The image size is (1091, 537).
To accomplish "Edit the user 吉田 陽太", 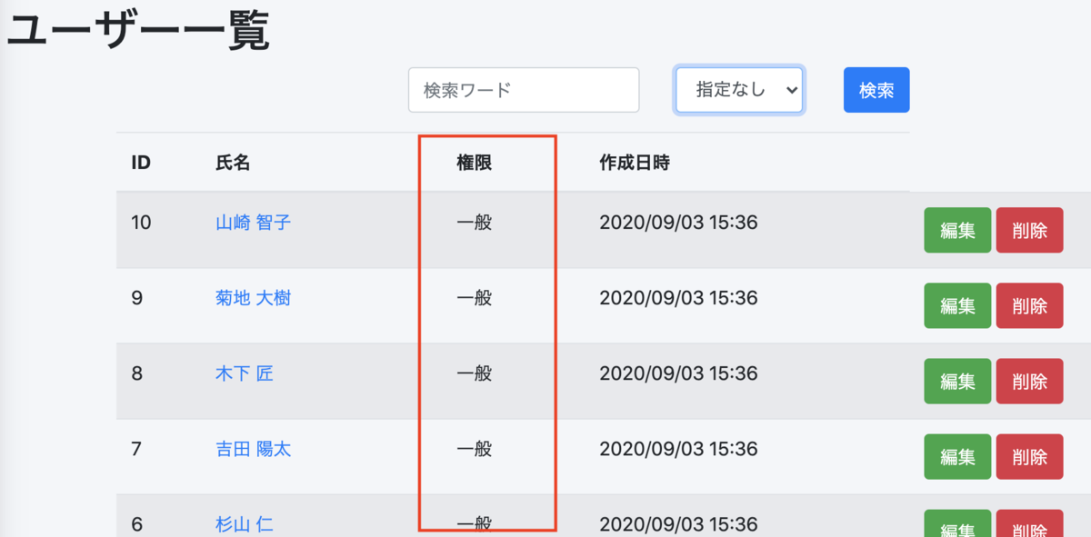I will (956, 456).
